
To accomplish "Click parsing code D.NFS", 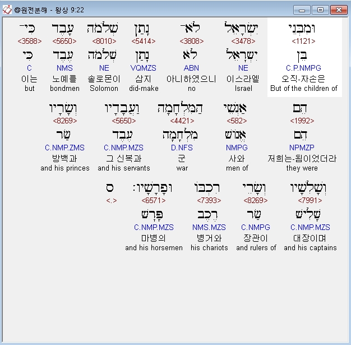I will (182, 148).
